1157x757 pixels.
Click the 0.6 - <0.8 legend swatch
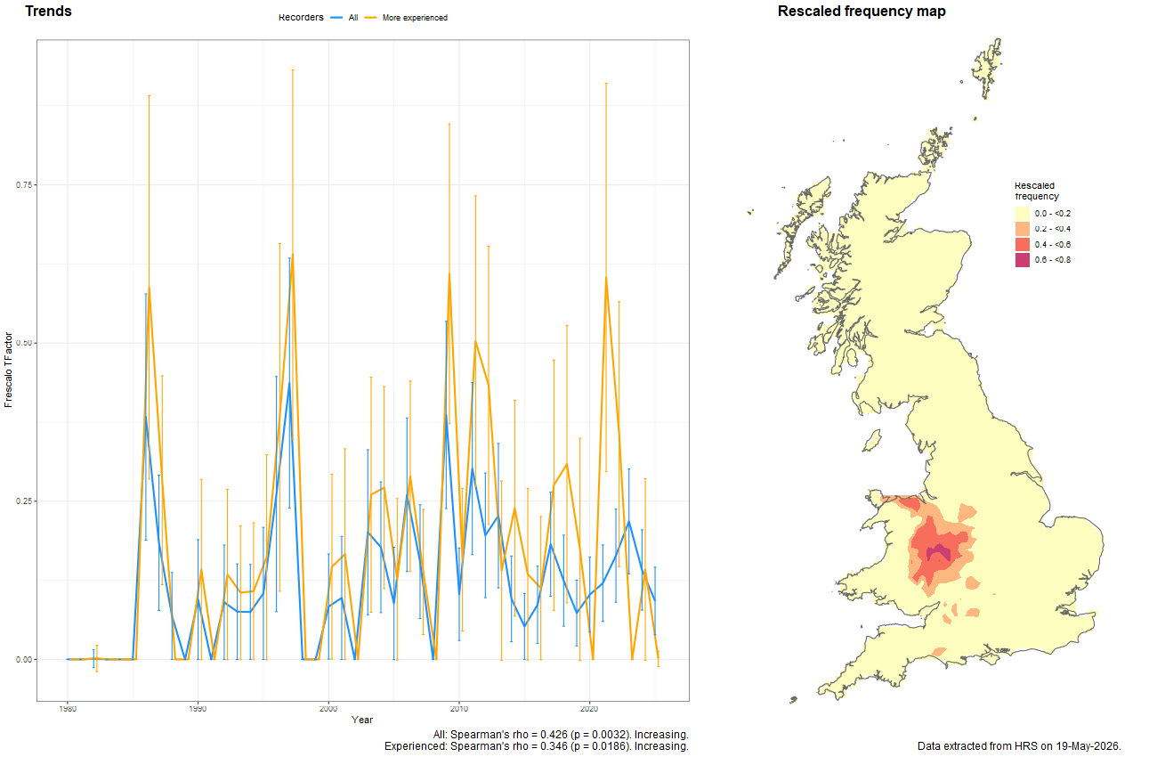[x=1023, y=260]
